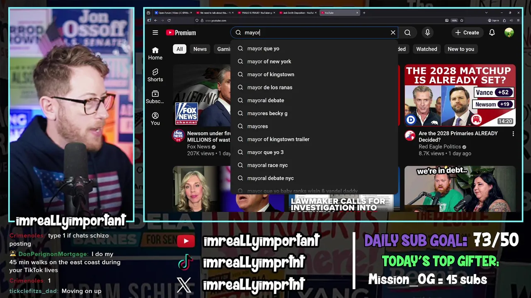Choose suggestion "mayor of kingstown trailer"

point(314,139)
